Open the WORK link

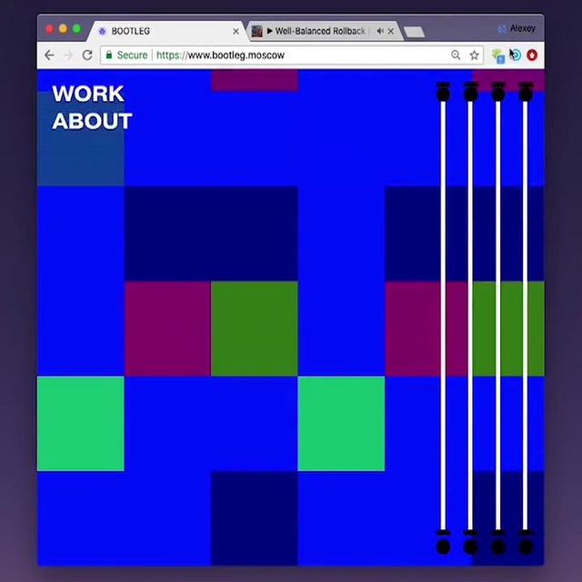pos(87,94)
